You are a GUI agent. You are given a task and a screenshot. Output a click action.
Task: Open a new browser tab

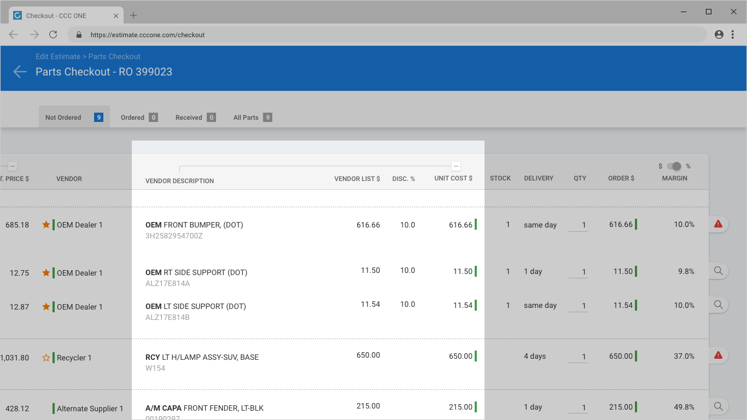pyautogui.click(x=133, y=15)
